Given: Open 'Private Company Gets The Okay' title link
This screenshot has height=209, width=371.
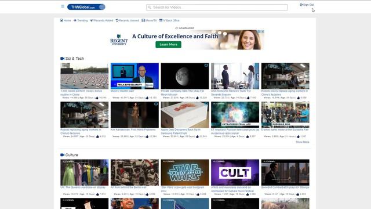Looking at the screenshot, I should coord(183,93).
